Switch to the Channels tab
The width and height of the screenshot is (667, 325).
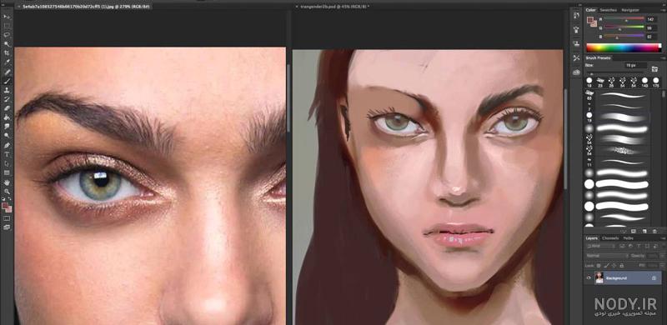click(x=610, y=238)
